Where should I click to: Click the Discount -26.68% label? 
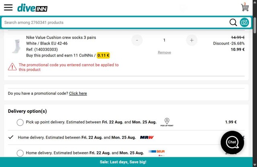click(229, 43)
